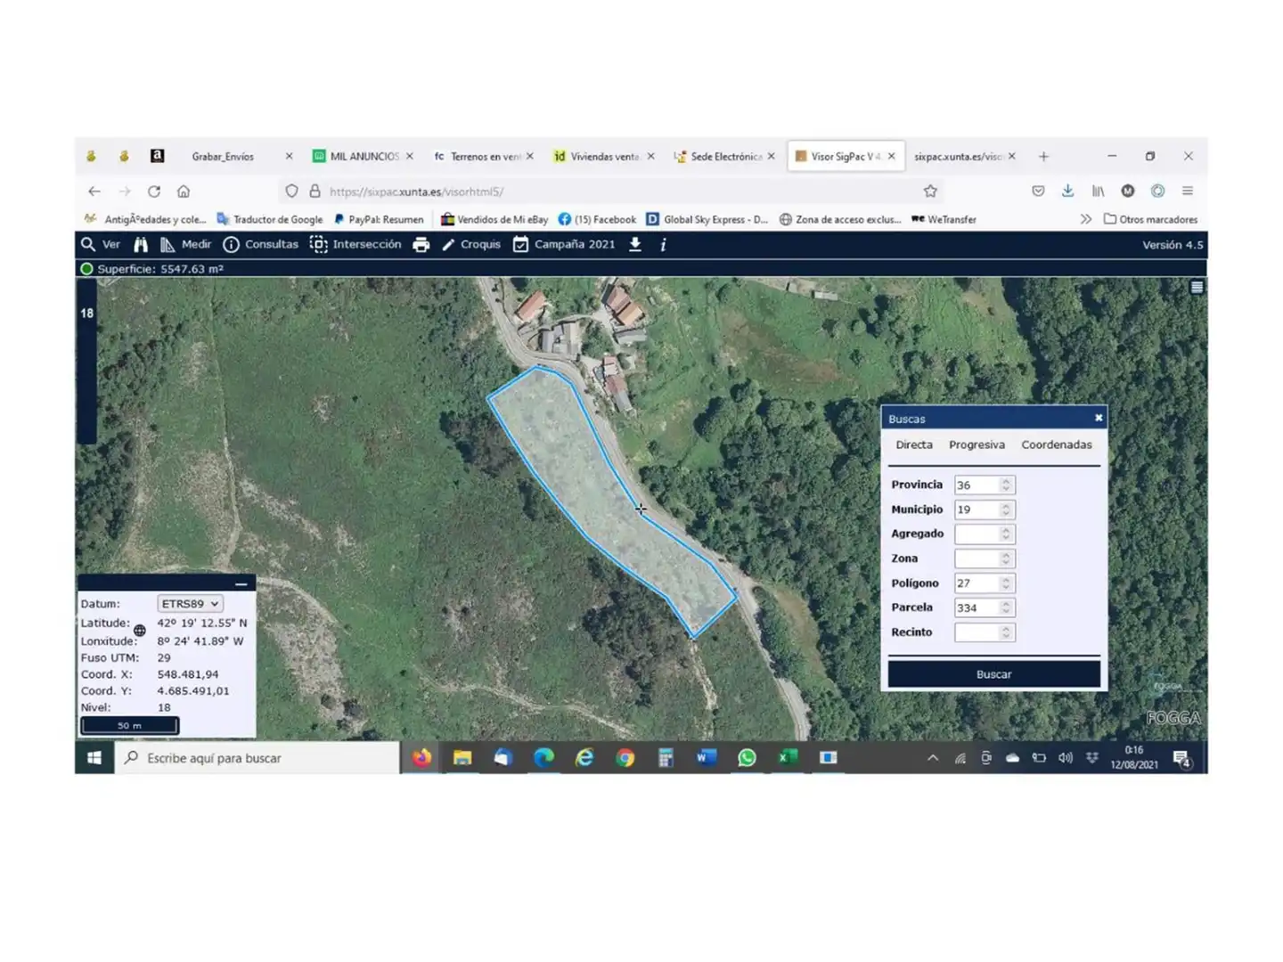
Task: Open the Ver search tool
Action: tap(100, 244)
